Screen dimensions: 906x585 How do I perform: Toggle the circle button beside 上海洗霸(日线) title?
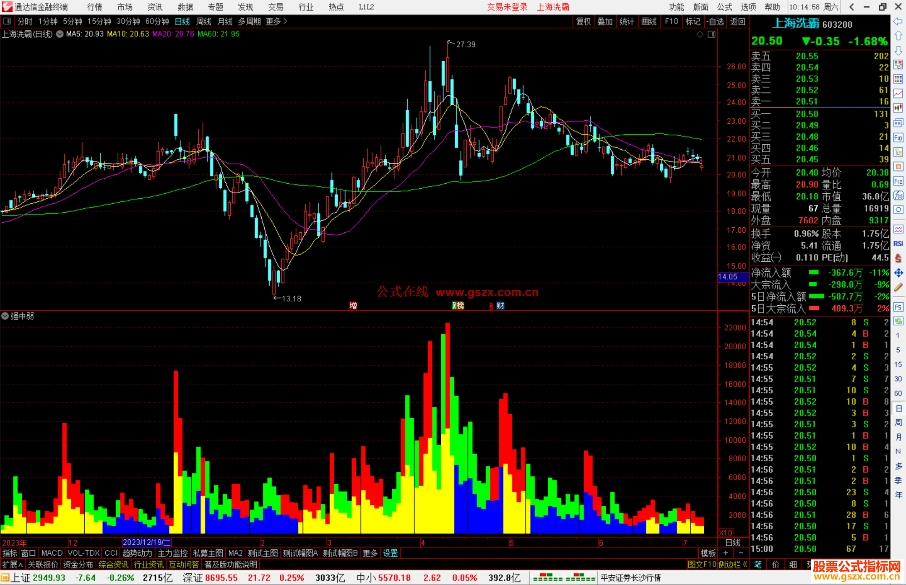coord(60,34)
